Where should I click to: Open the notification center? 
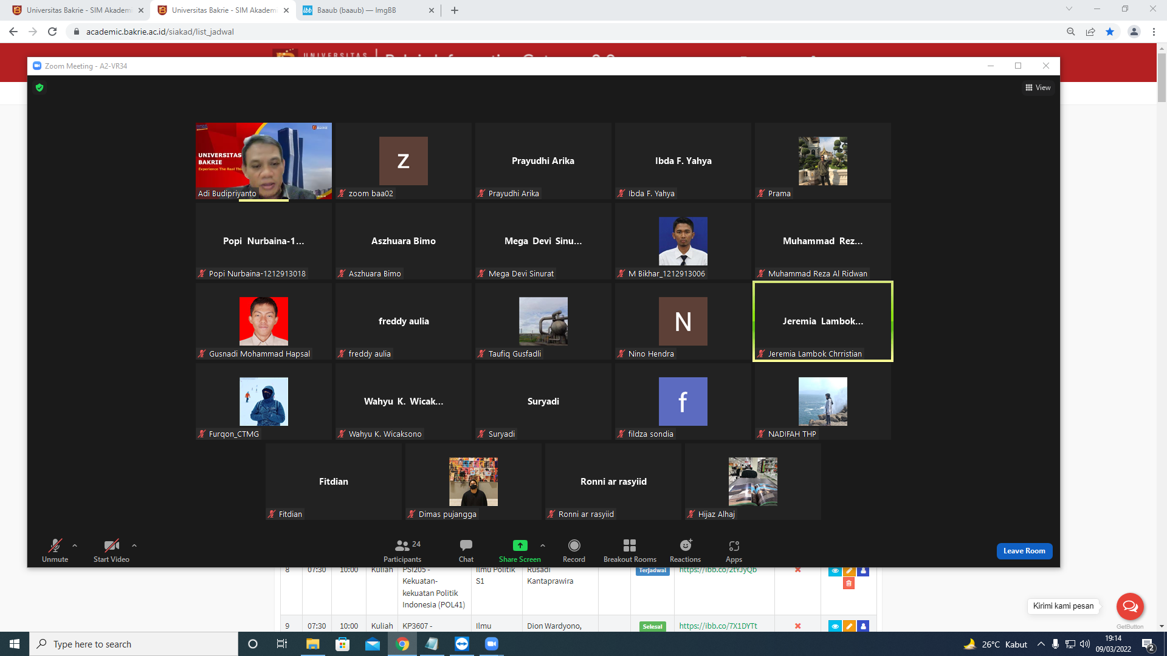(x=1148, y=644)
